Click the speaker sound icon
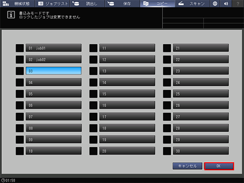Viewport: 244px width, 183px height. tap(226, 3)
